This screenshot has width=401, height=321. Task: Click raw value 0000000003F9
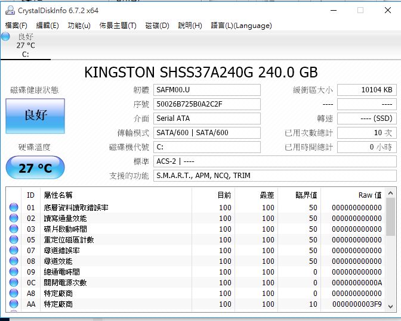(357, 304)
